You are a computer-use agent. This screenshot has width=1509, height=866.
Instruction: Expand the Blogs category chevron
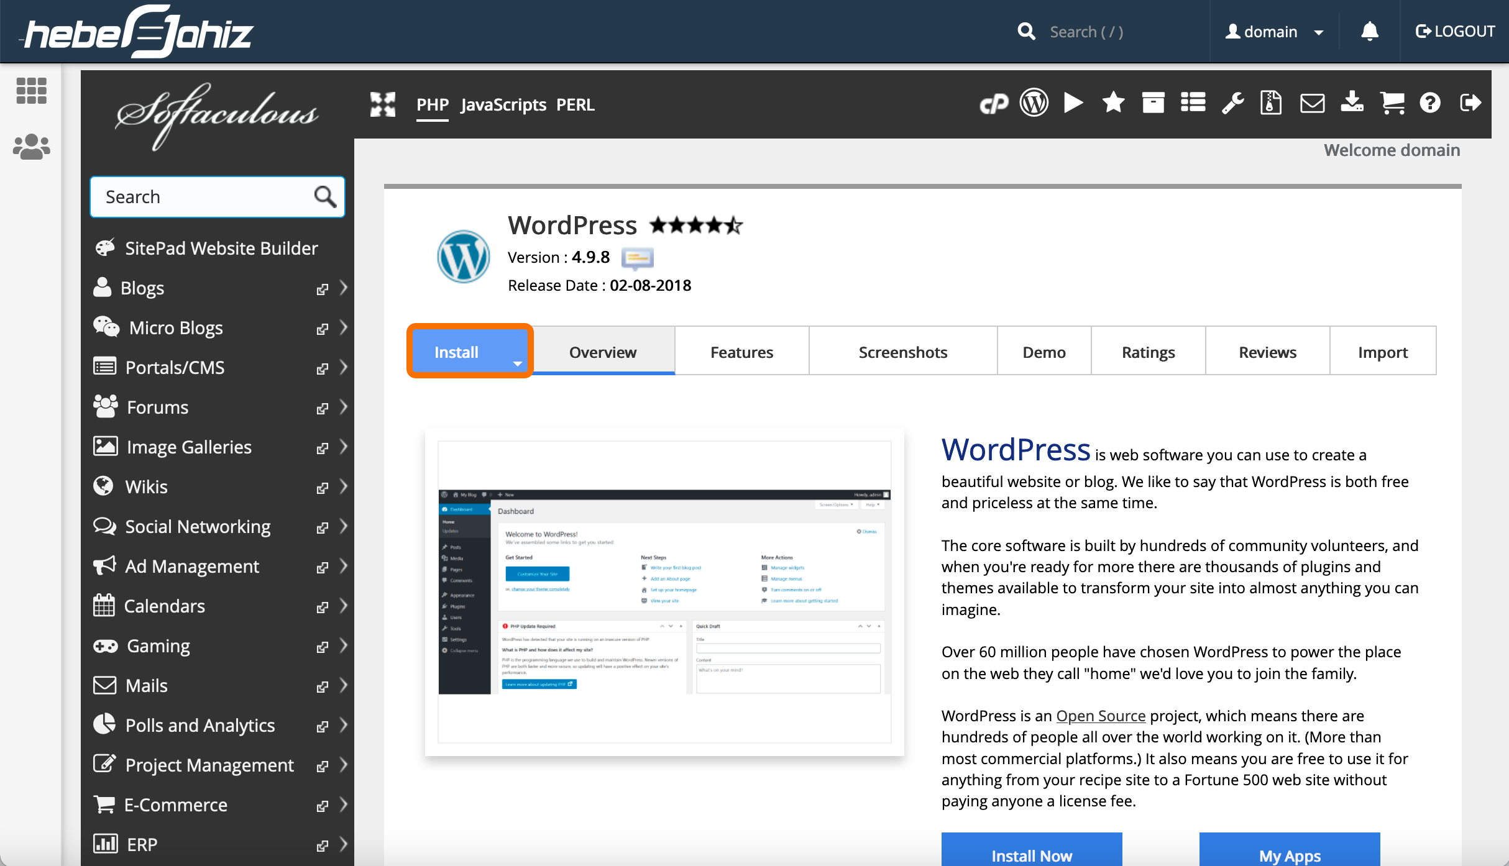click(344, 288)
